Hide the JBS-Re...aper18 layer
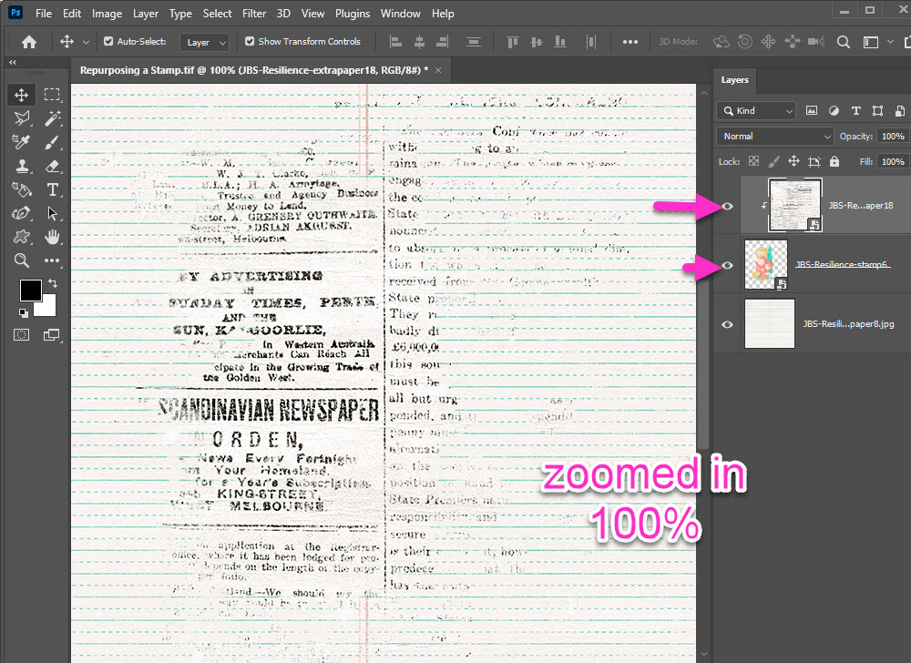The image size is (911, 663). [x=727, y=206]
